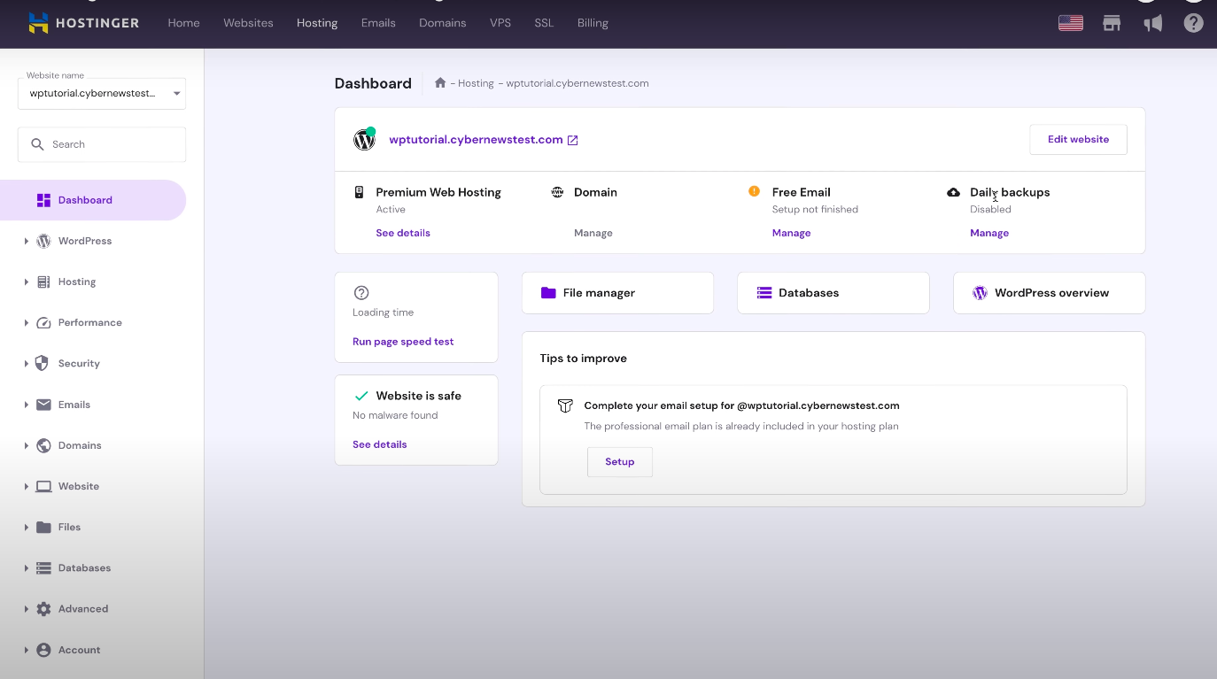Open the Store via the storefront icon
Viewport: 1217px width, 679px height.
point(1112,23)
